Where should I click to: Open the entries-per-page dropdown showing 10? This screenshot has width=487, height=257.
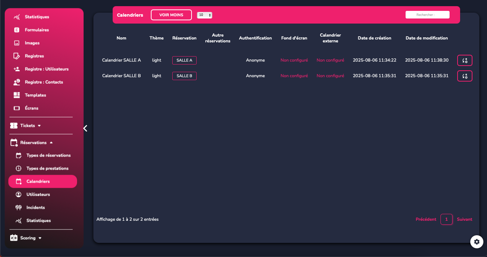(x=204, y=15)
